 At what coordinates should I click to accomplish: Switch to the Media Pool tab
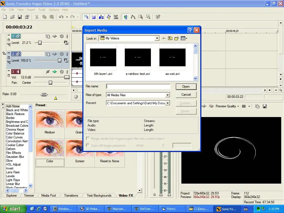49,196
